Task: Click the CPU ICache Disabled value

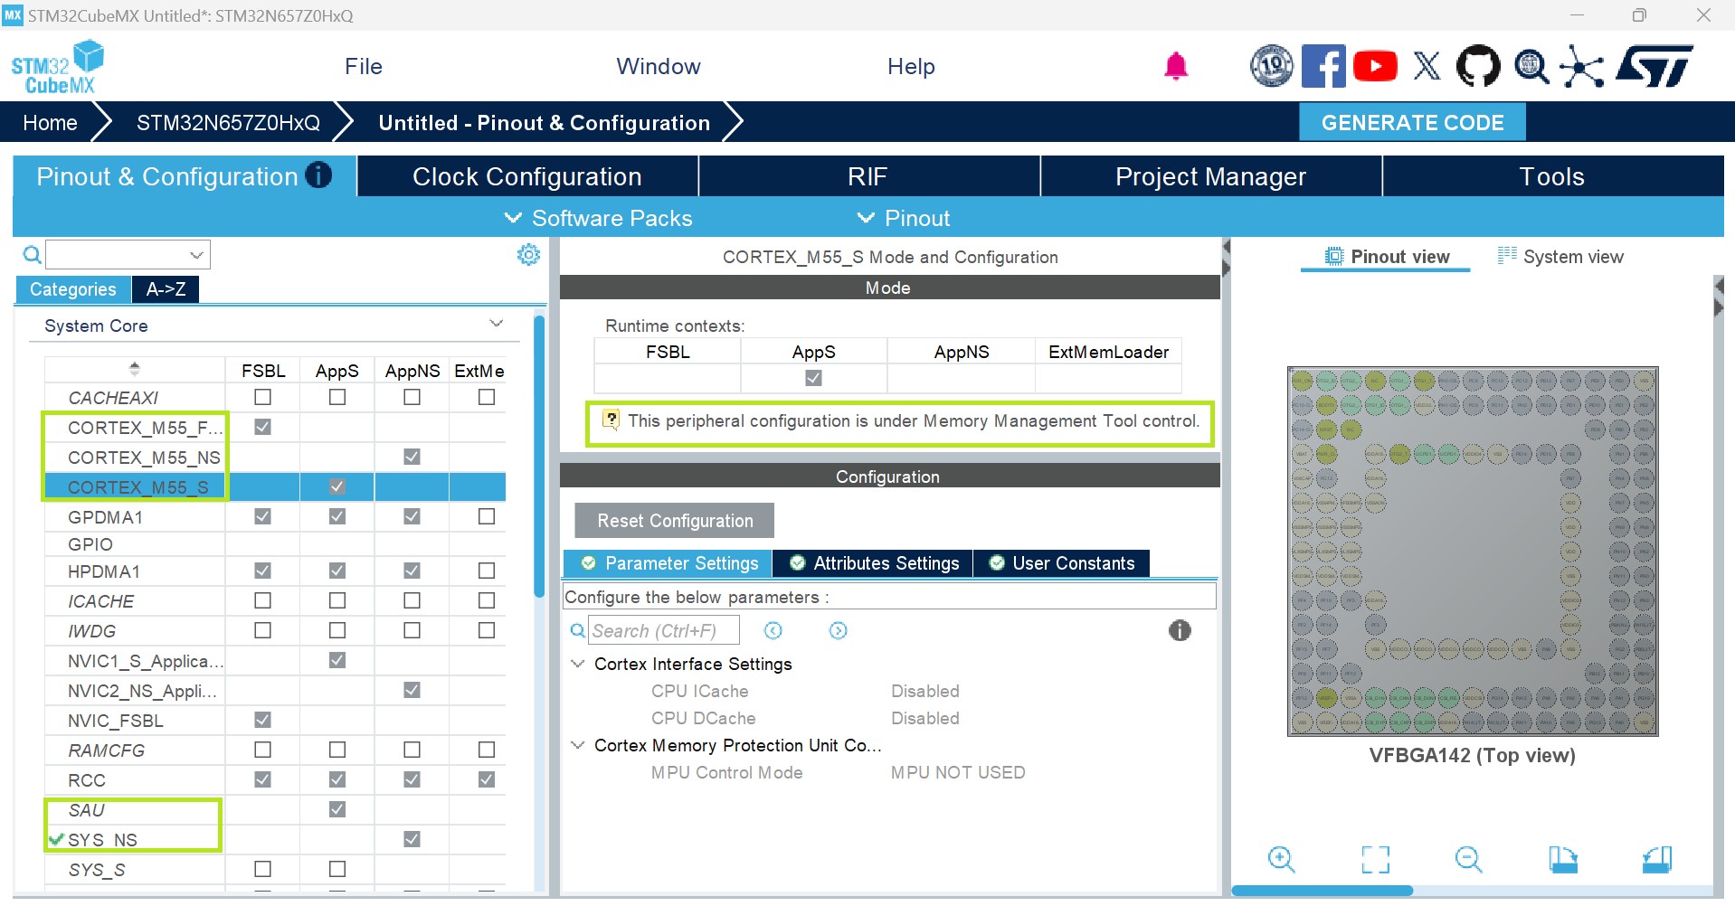Action: 925,691
